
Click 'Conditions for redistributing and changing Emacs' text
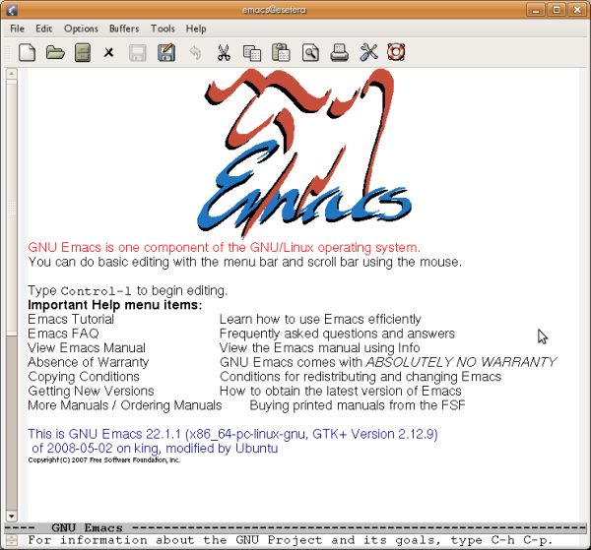click(x=361, y=377)
